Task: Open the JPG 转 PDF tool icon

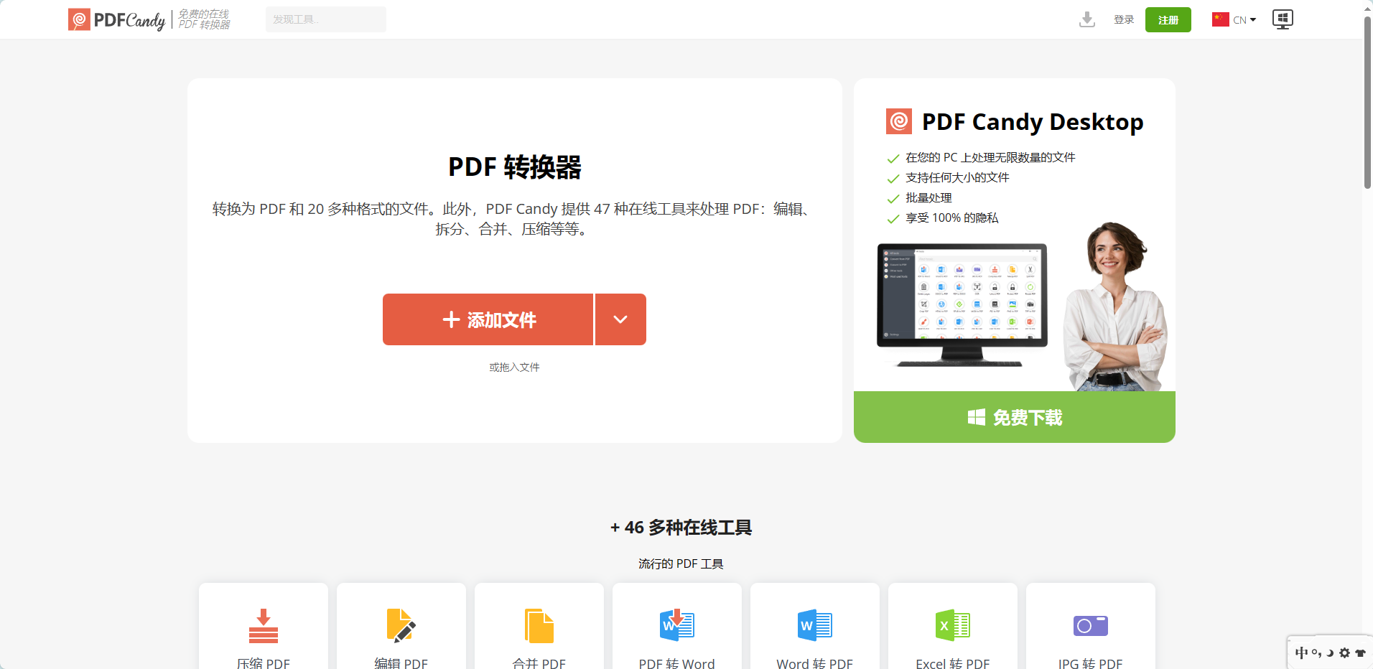Action: [x=1090, y=626]
